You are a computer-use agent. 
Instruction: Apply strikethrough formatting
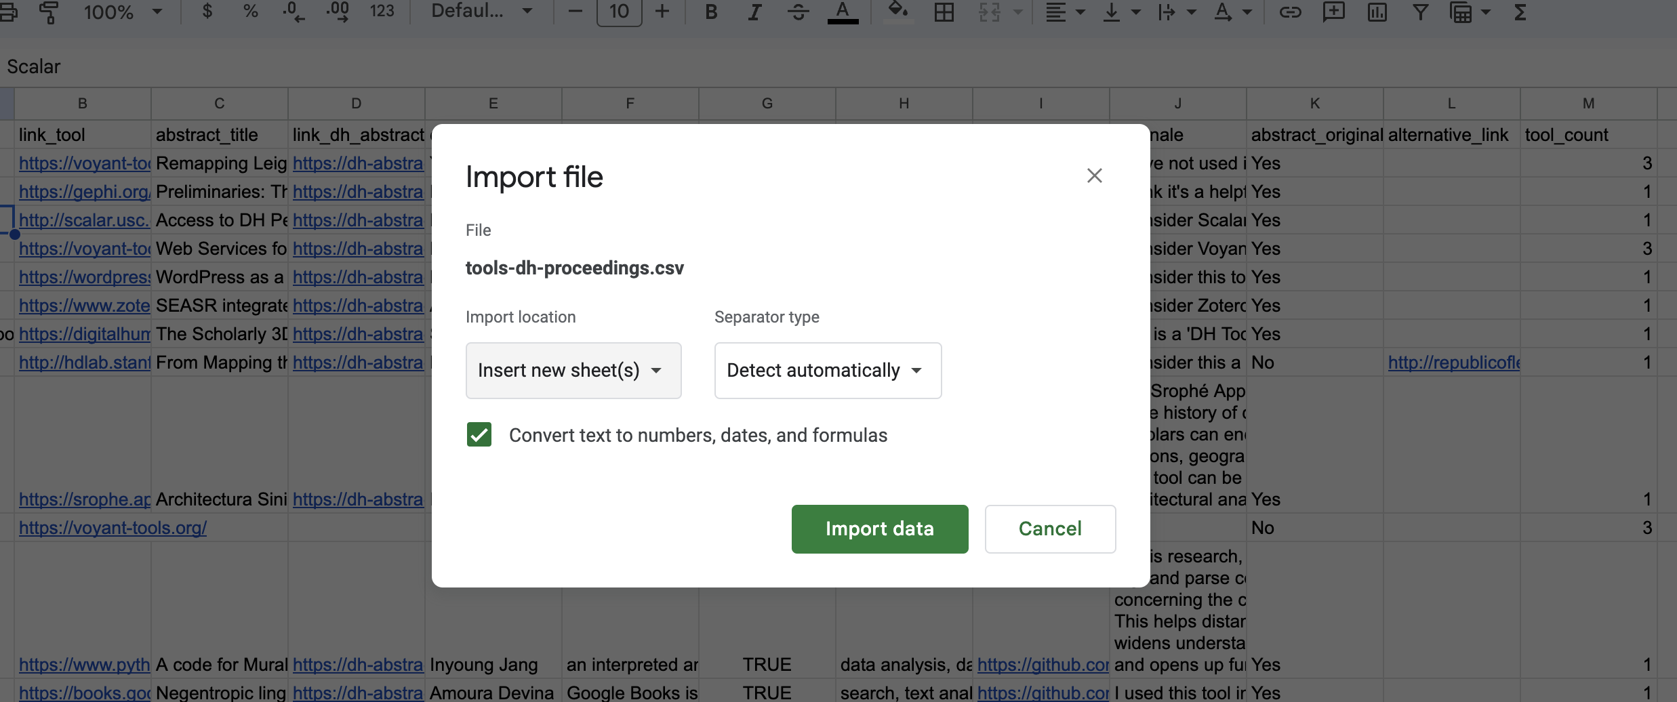coord(799,12)
